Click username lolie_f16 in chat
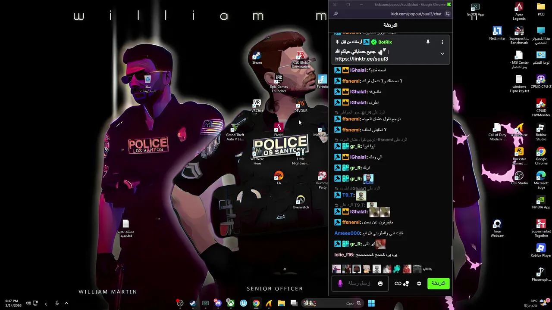The width and height of the screenshot is (552, 310). coord(344,255)
